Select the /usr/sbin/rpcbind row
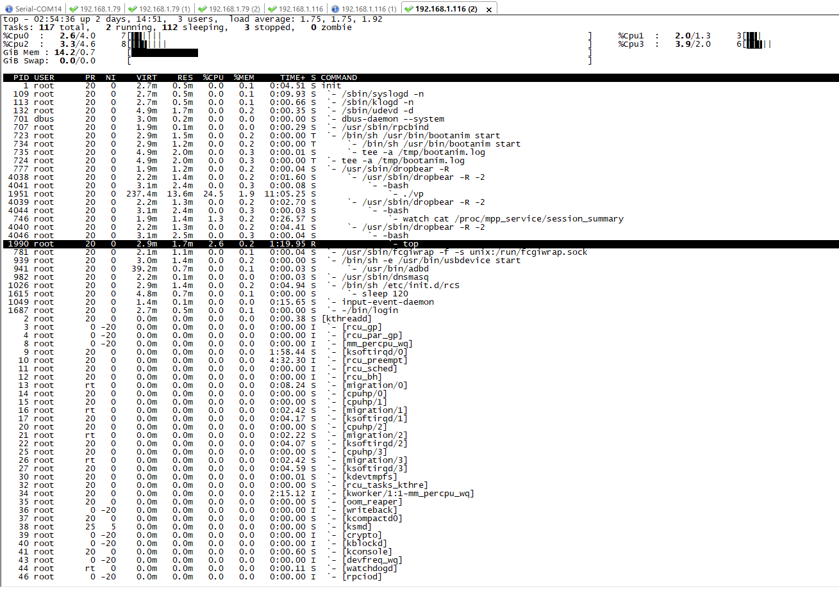Image resolution: width=839 pixels, height=589 pixels. point(419,127)
